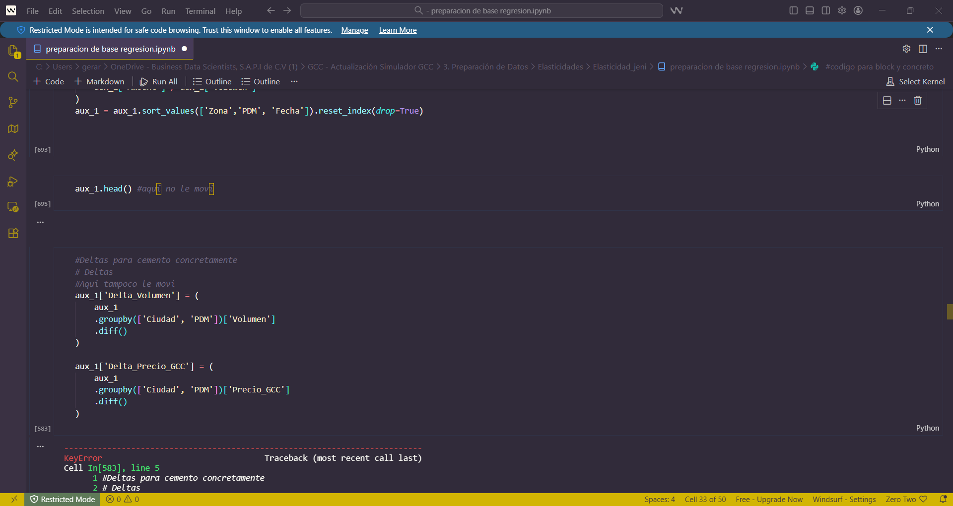
Task: Click the Windsurf logo beside search bar
Action: [676, 10]
